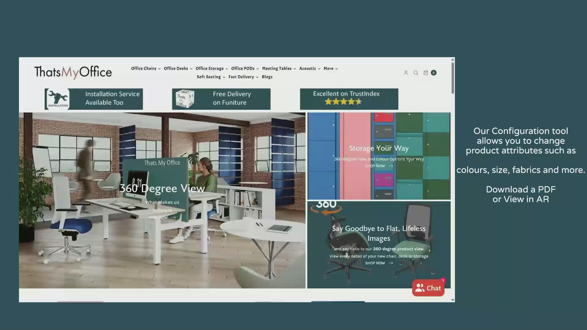The height and width of the screenshot is (330, 587).
Task: Click the page vertical scrollbar down arrow
Action: point(452,300)
